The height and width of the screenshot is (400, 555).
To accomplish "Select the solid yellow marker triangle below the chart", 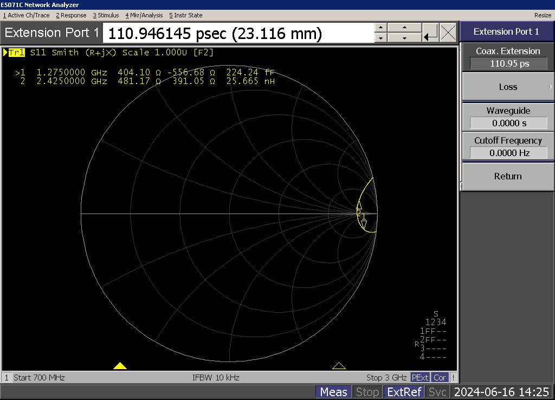I will coord(120,366).
